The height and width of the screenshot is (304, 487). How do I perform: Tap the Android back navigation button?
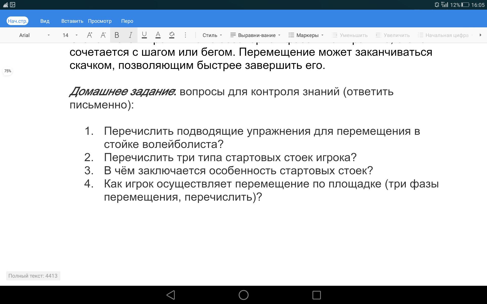tap(171, 295)
